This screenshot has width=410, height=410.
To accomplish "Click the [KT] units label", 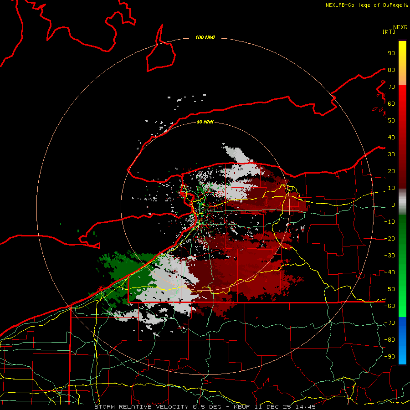I will click(x=389, y=31).
